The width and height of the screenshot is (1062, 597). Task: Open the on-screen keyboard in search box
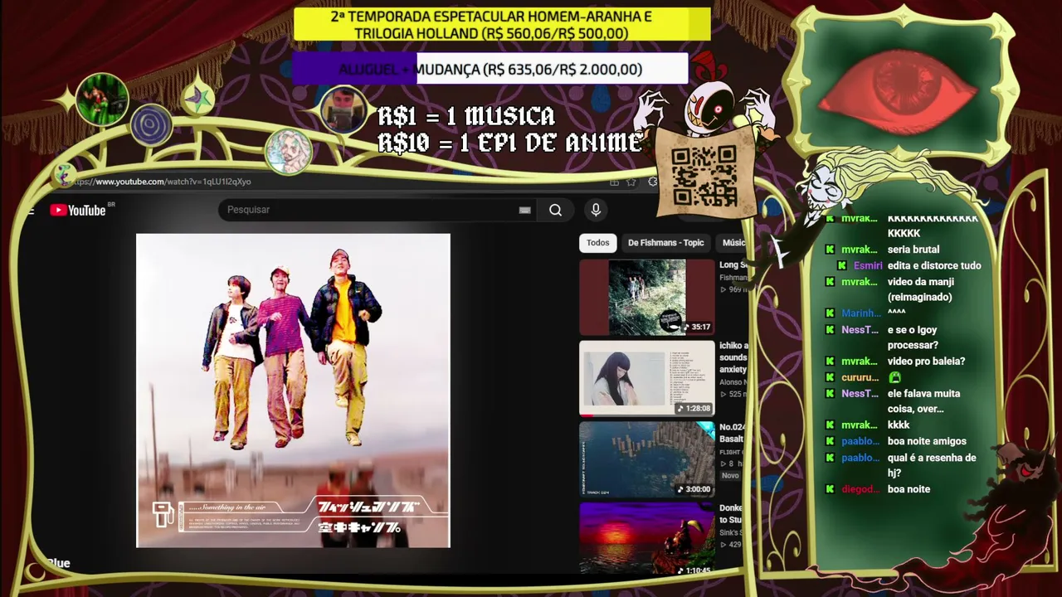(x=524, y=210)
